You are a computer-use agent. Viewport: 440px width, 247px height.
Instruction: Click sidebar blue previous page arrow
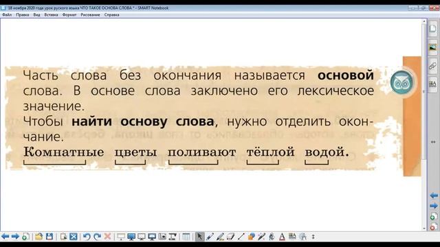point(434,196)
